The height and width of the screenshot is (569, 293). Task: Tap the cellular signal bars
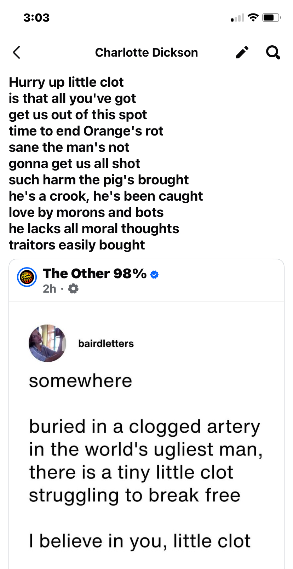[237, 17]
